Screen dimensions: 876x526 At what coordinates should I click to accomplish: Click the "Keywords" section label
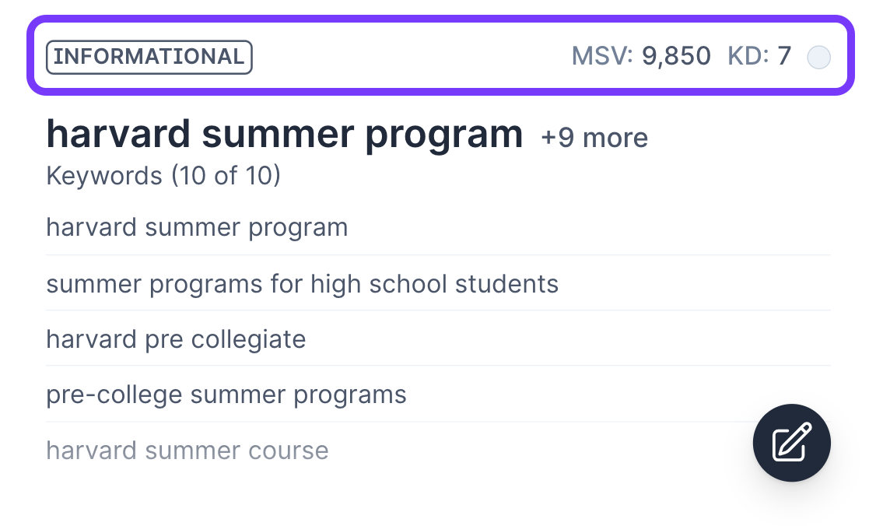point(105,176)
